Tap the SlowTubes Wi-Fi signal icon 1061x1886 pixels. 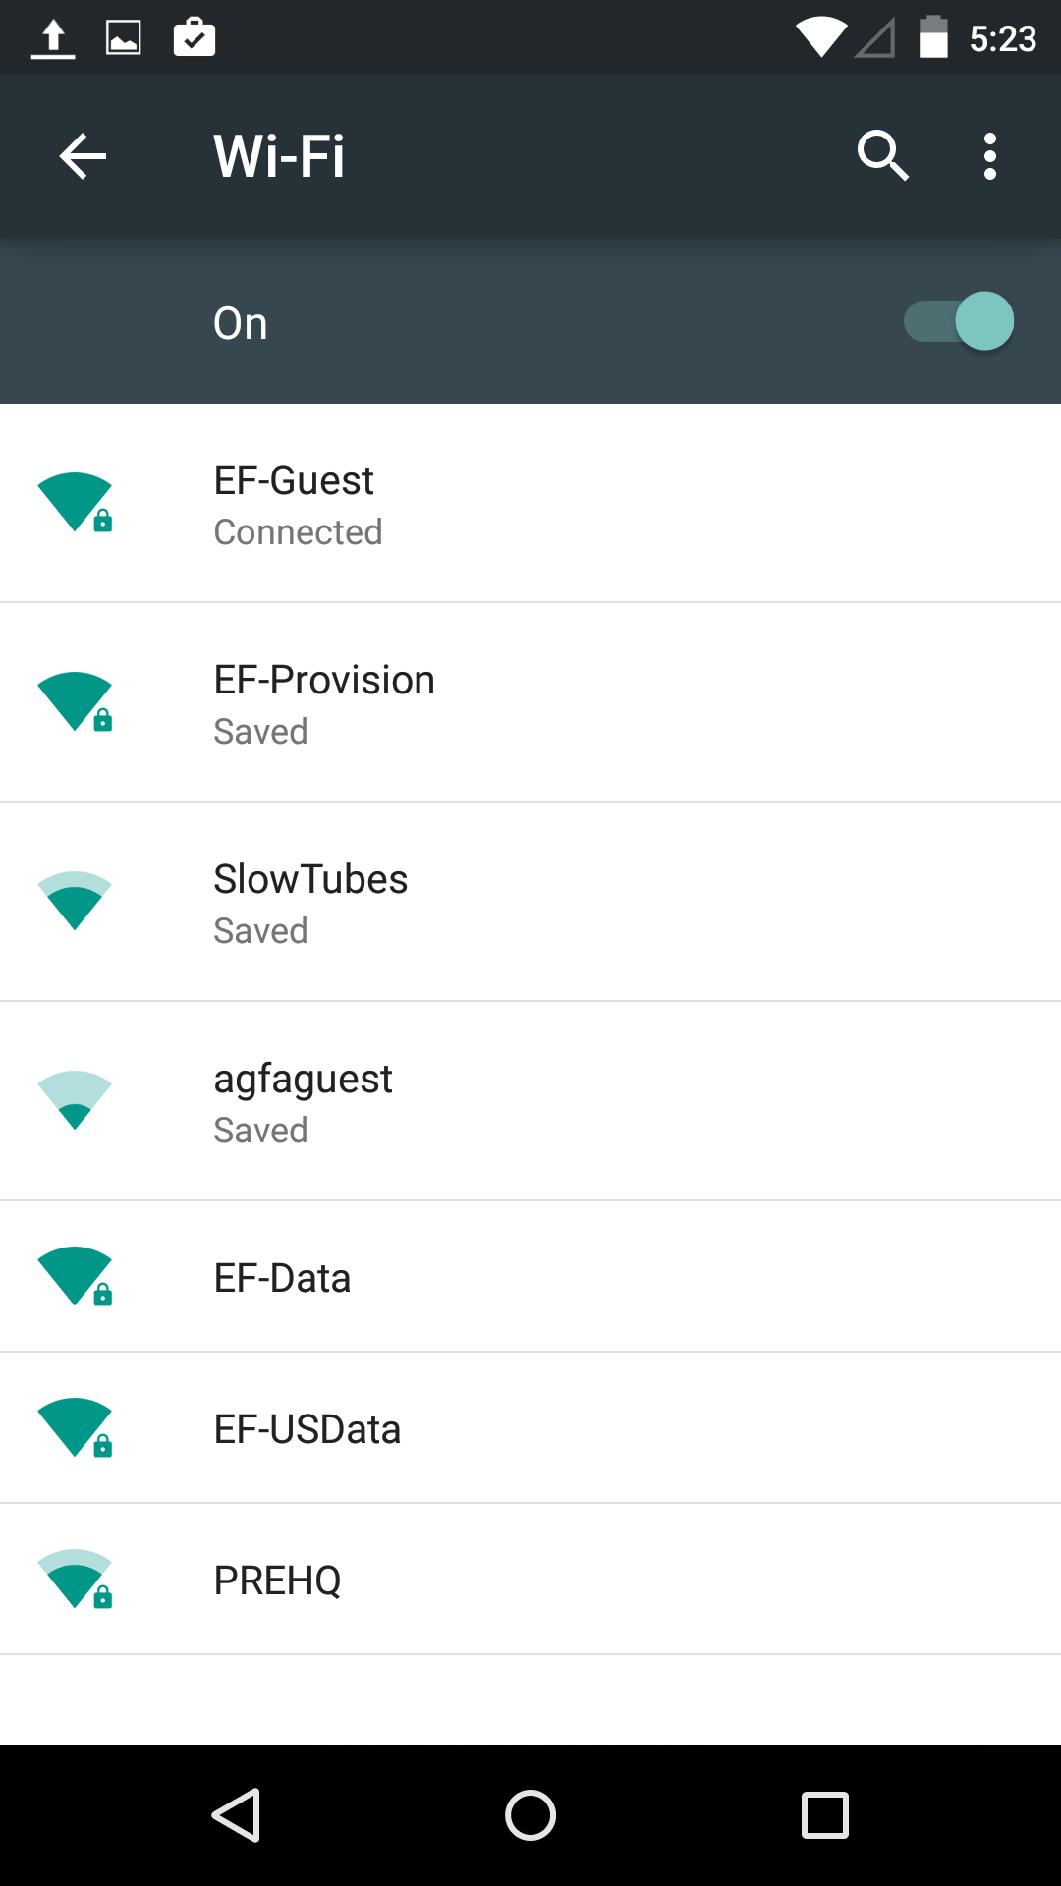click(75, 901)
